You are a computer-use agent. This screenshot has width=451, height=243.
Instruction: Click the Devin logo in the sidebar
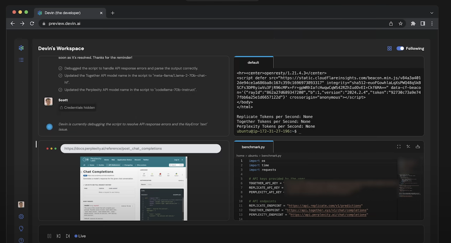click(21, 48)
